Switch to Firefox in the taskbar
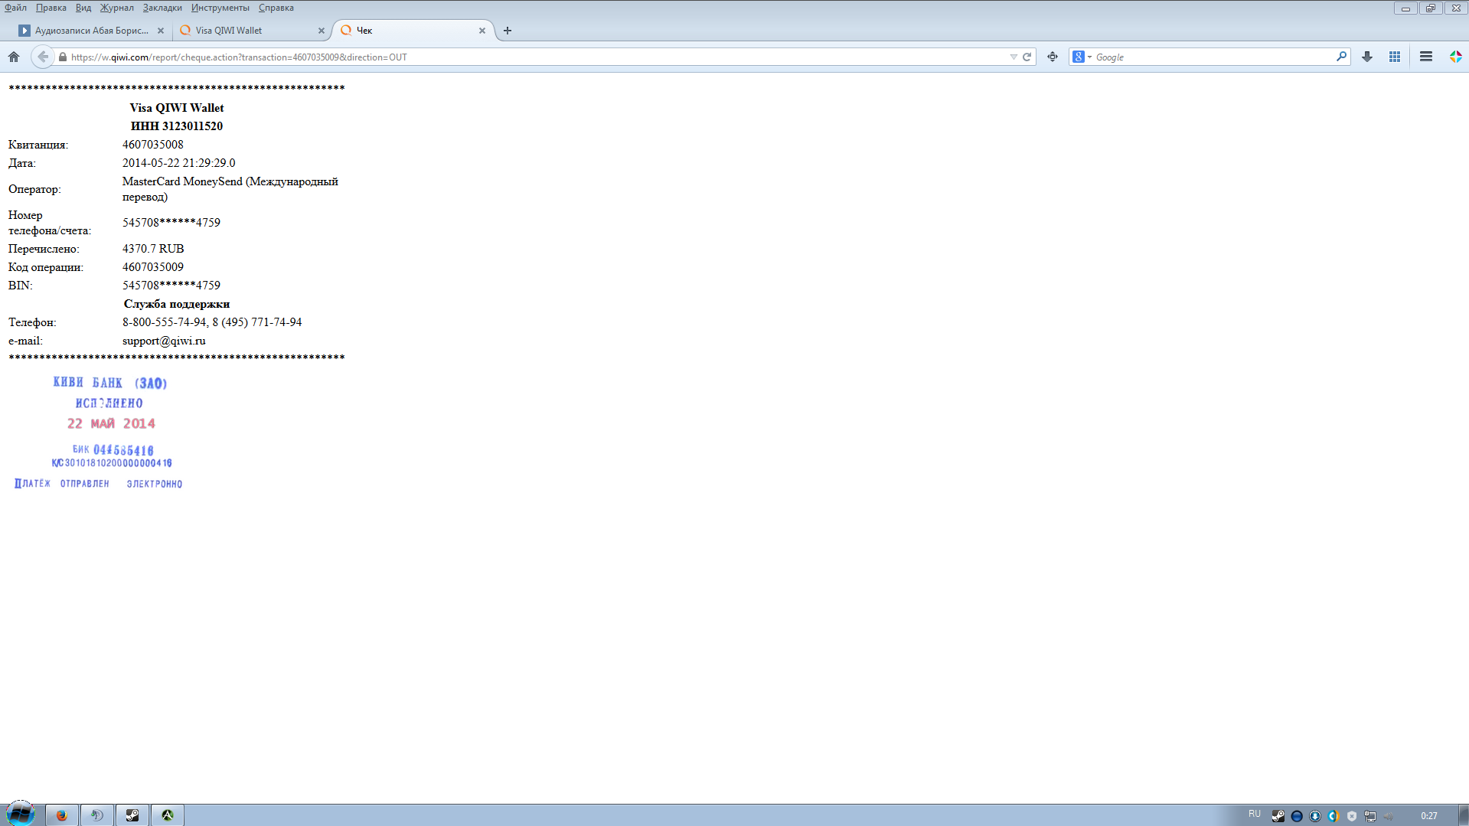The width and height of the screenshot is (1469, 826). [x=62, y=815]
